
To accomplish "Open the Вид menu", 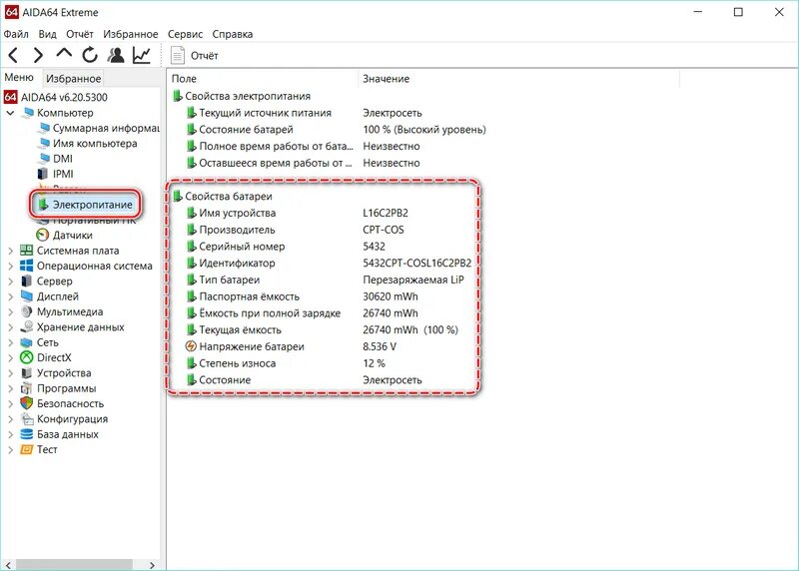I will click(x=47, y=34).
